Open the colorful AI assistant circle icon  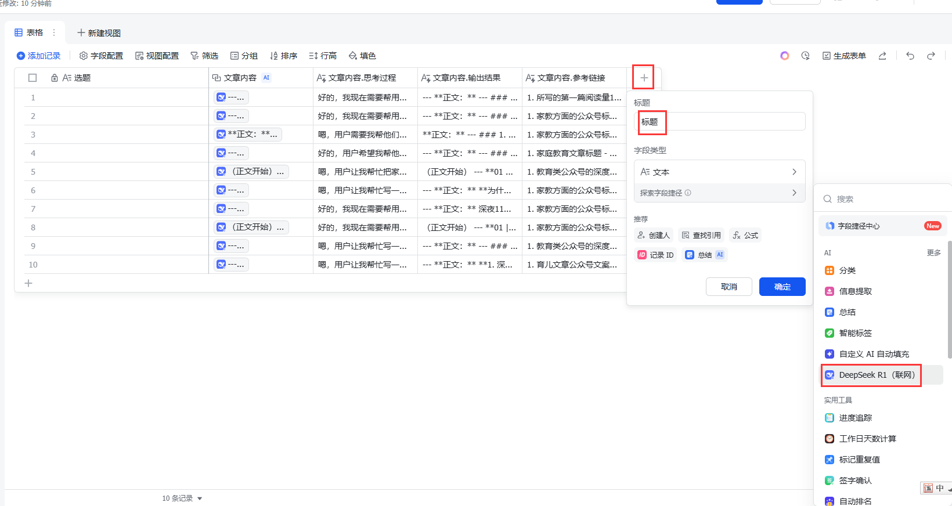click(785, 56)
